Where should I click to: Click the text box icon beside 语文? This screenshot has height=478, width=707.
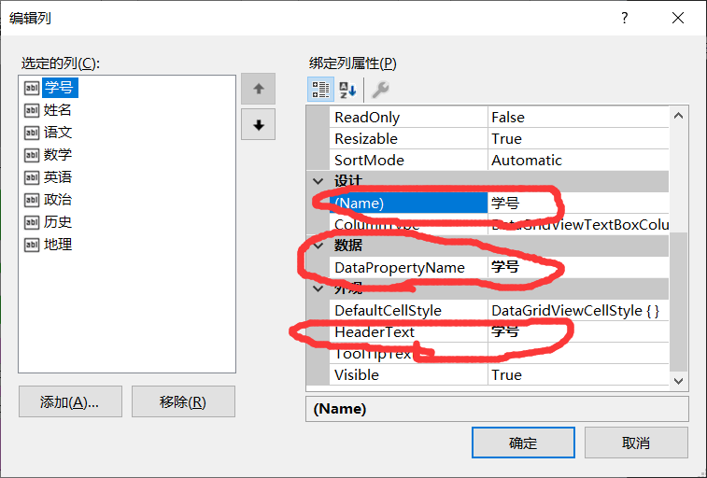[32, 133]
